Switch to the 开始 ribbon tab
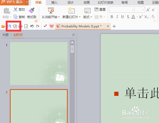Image resolution: width=159 pixels, height=123 pixels. pos(38,2)
